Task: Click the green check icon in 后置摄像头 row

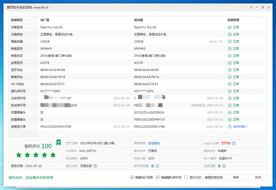Action: point(230,112)
